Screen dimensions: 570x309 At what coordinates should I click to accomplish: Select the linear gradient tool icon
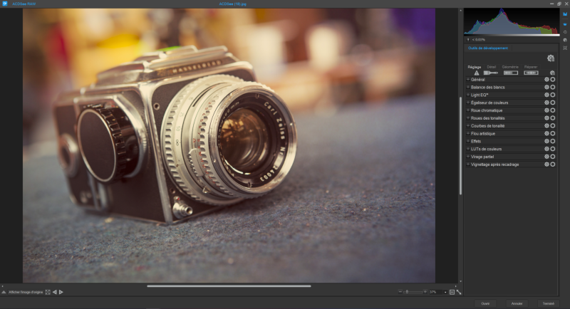pos(510,73)
